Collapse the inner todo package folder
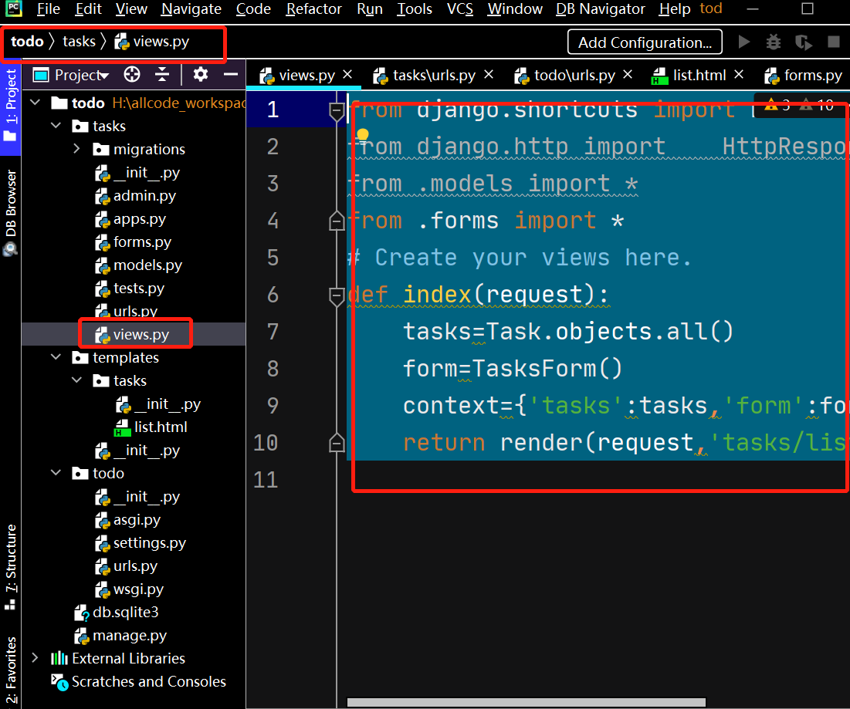 56,473
